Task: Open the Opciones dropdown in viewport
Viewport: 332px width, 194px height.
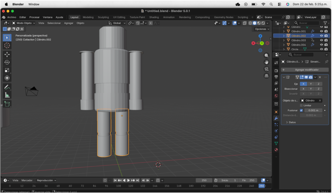Action: (262, 29)
